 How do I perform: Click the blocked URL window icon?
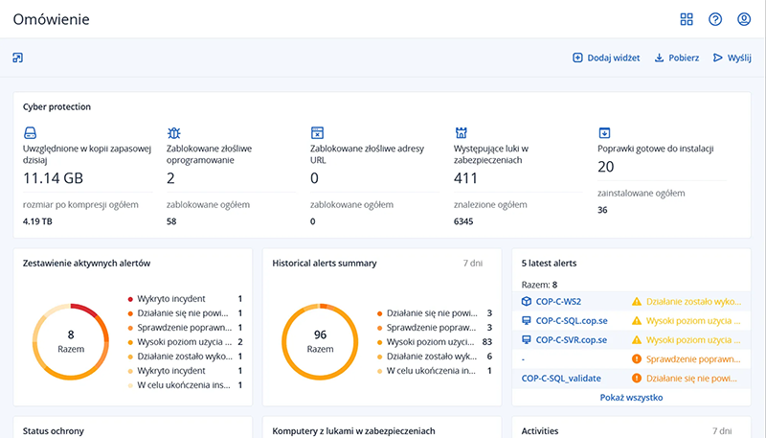(317, 133)
